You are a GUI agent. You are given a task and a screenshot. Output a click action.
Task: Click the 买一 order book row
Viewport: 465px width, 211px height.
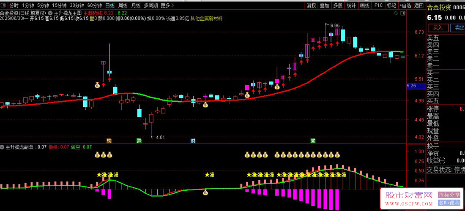click(x=446, y=73)
